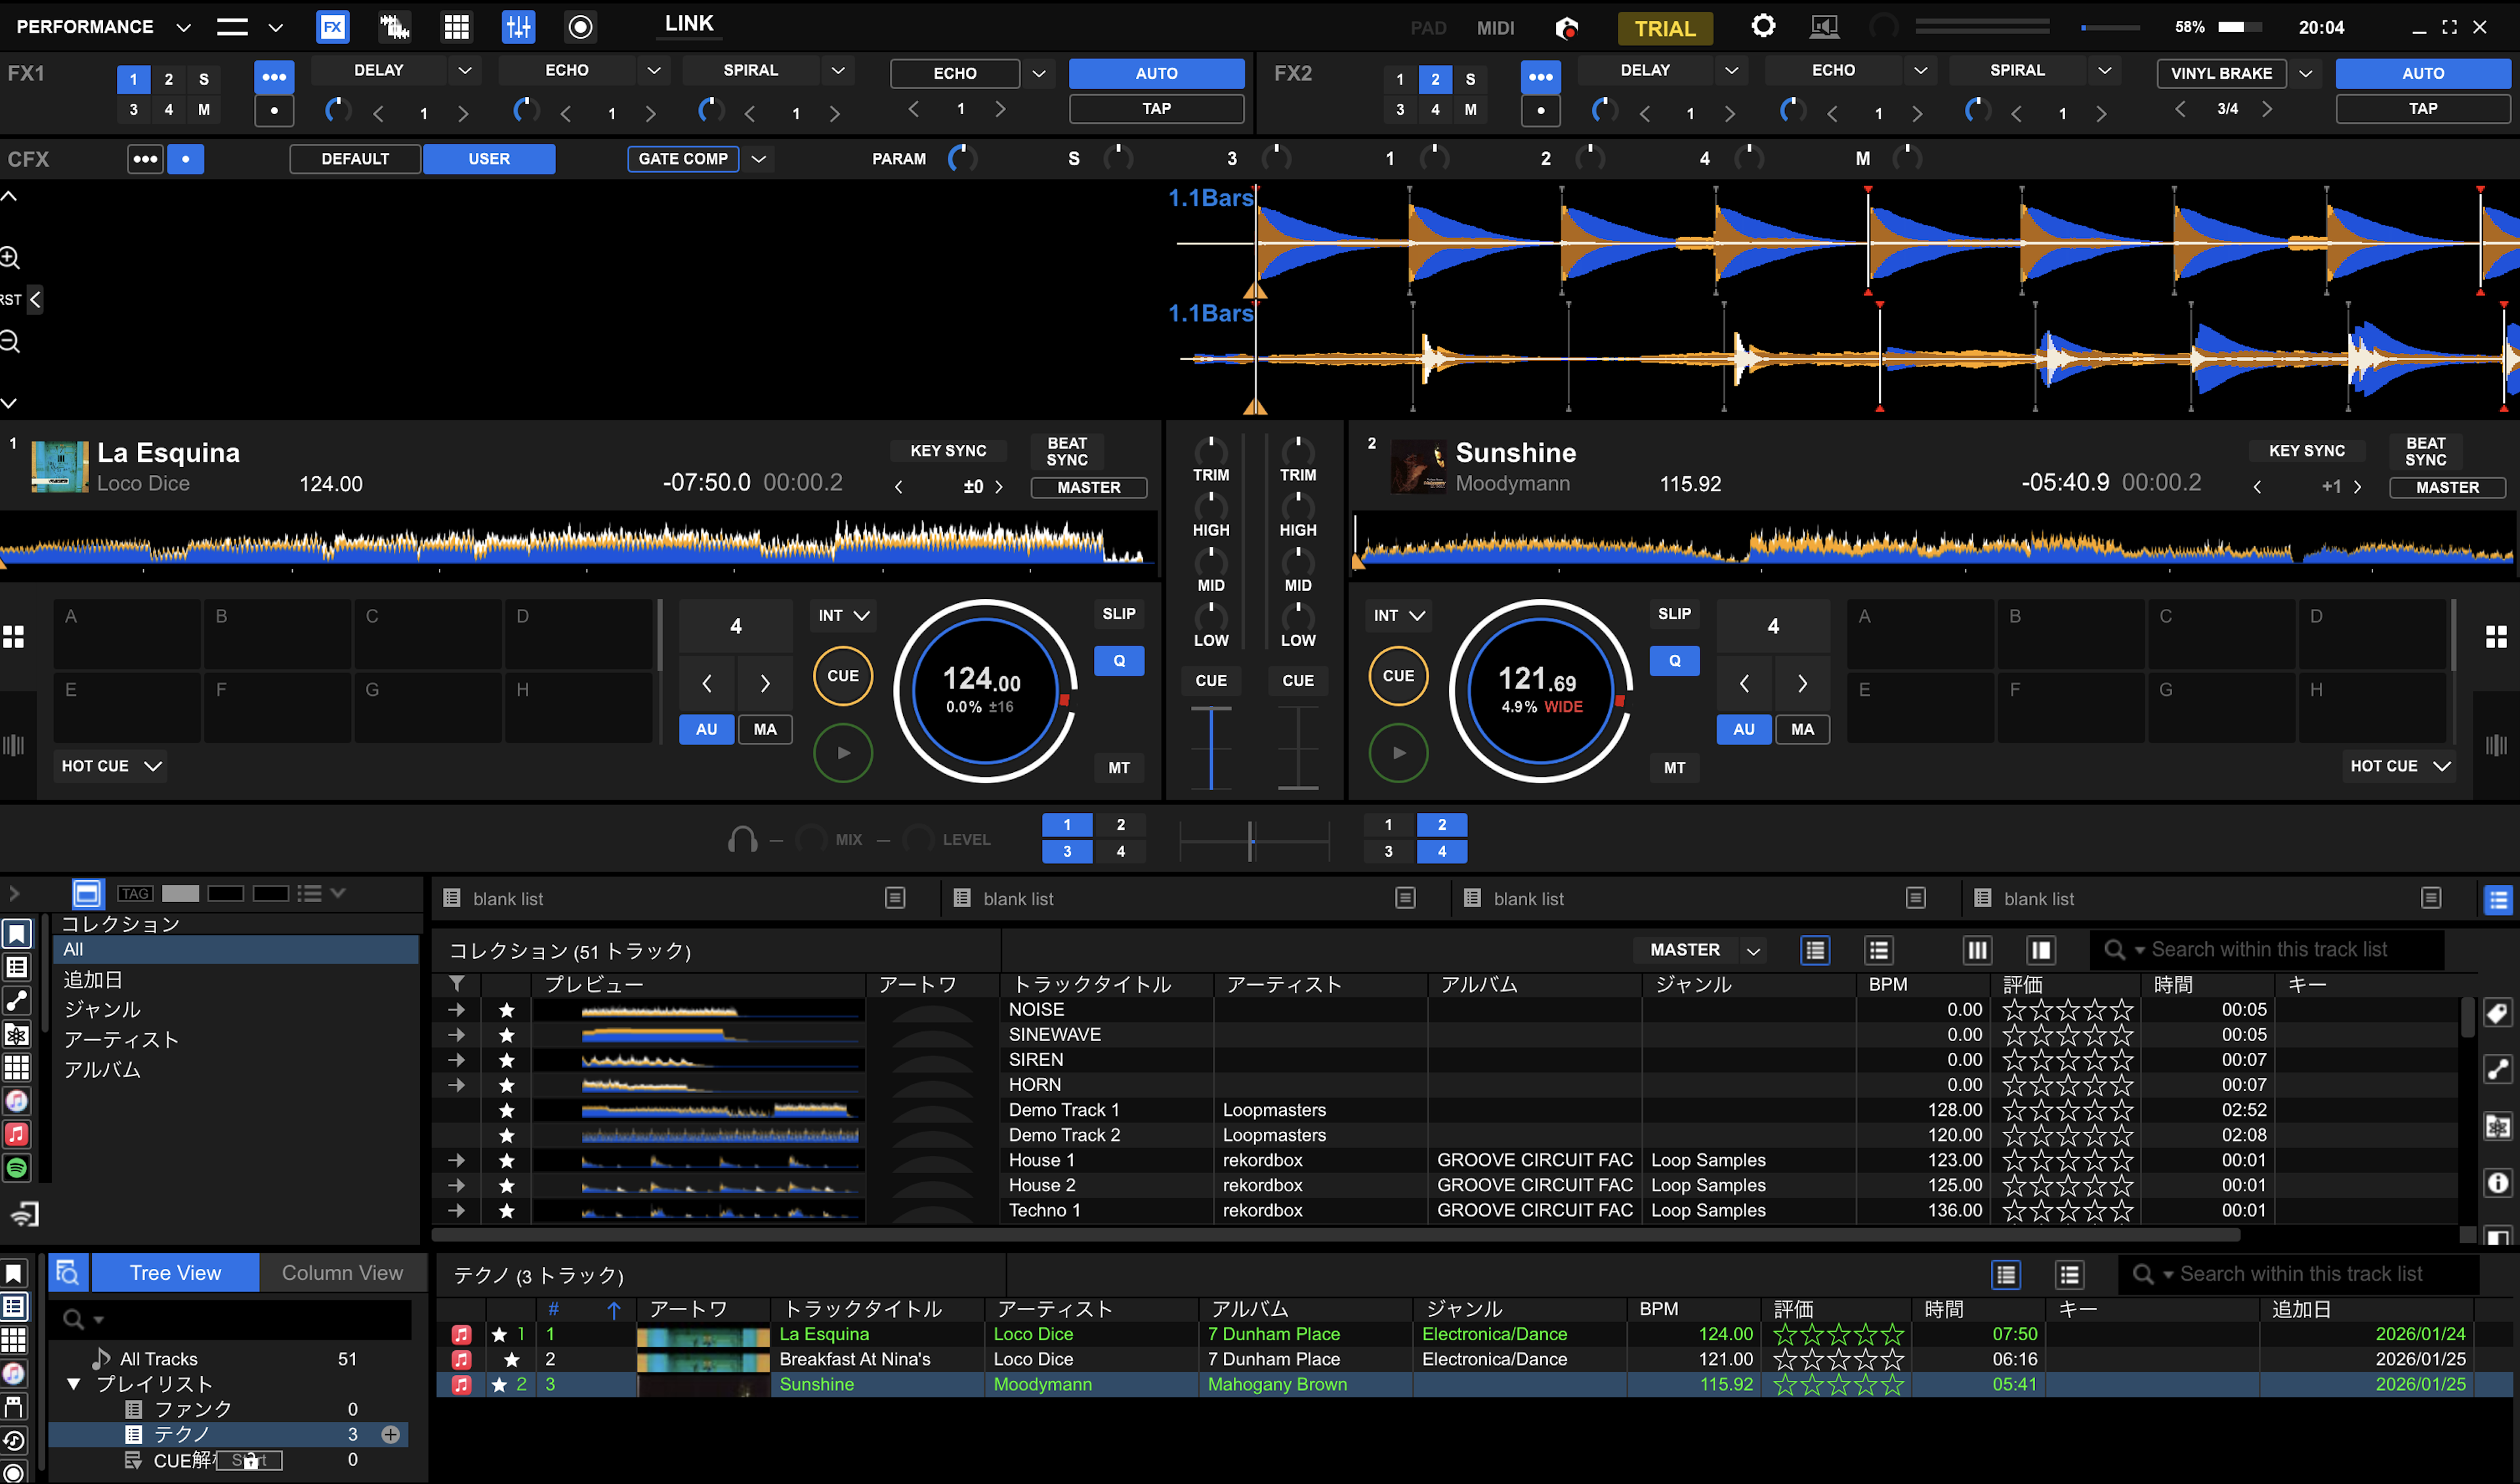Open the settings gear icon
This screenshot has height=1484, width=2520.
click(x=1763, y=26)
